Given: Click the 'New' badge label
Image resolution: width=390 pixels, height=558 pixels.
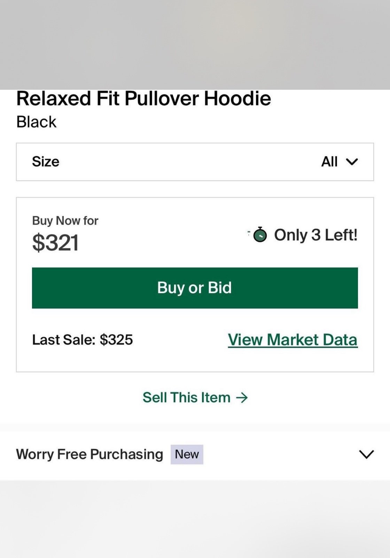Looking at the screenshot, I should (x=187, y=454).
